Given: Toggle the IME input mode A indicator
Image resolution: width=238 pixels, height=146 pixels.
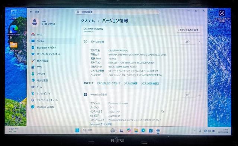Looking at the screenshot, I should click(200, 131).
